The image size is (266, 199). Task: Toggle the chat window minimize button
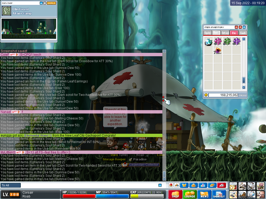[160, 185]
